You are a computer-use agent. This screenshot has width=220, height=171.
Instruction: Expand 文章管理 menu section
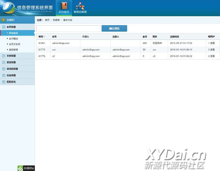click(x=17, y=56)
